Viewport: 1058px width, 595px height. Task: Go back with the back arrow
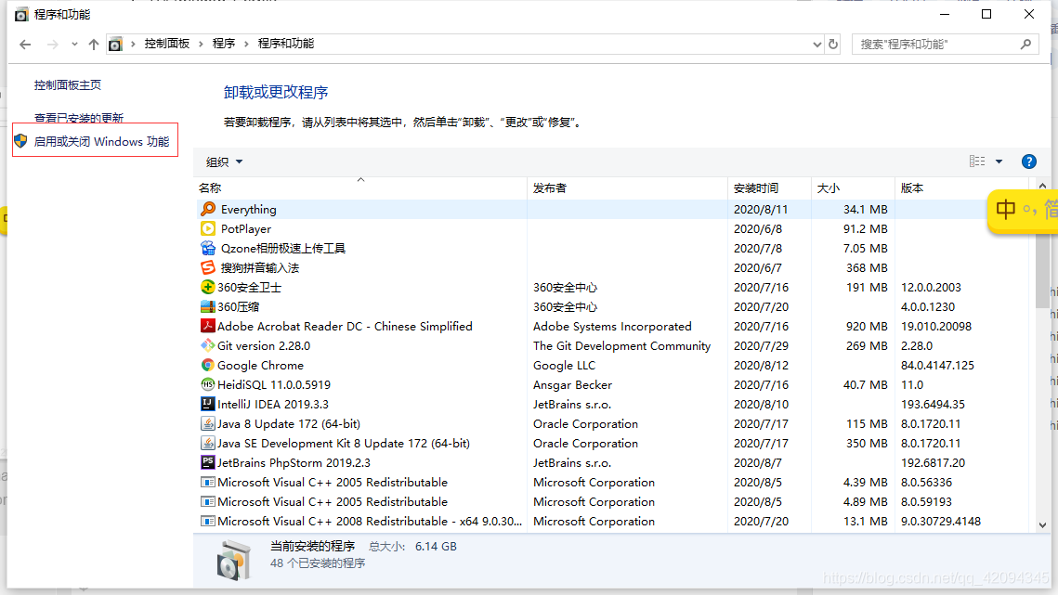point(26,45)
